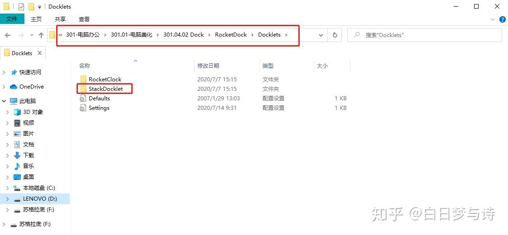Open the RocketClock folder icon
The height and width of the screenshot is (235, 508).
tap(83, 79)
